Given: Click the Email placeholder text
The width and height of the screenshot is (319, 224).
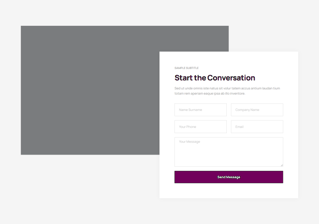Looking at the screenshot, I should click(239, 127).
